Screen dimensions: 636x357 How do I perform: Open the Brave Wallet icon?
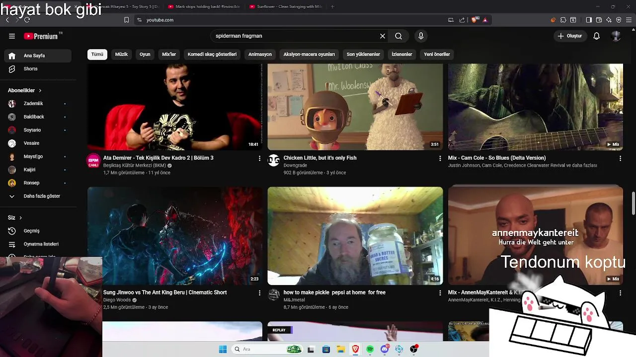(599, 20)
